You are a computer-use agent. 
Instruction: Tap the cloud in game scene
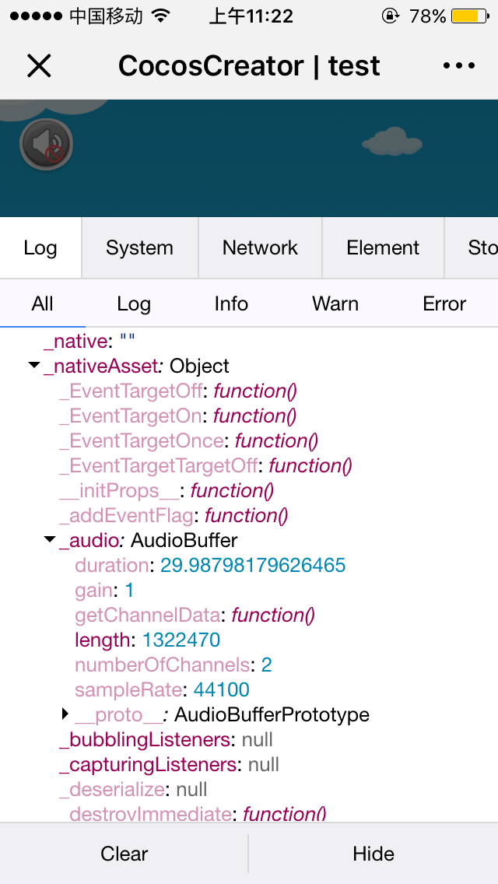(391, 142)
